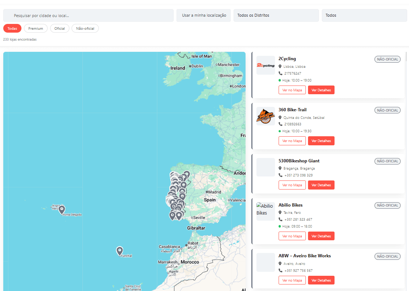Click Ver Detalhes for 5300Bikeshop Giant
The image size is (409, 291).
(321, 185)
